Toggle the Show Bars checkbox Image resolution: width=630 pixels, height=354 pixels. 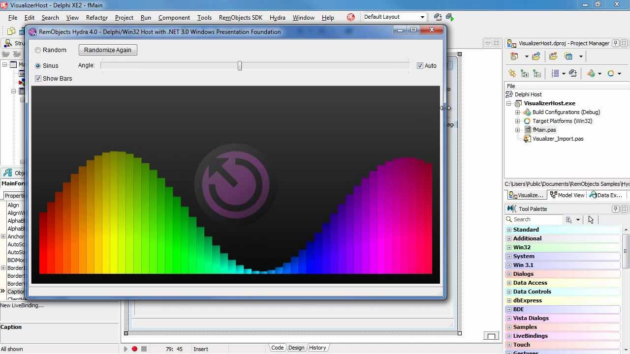pyautogui.click(x=38, y=79)
